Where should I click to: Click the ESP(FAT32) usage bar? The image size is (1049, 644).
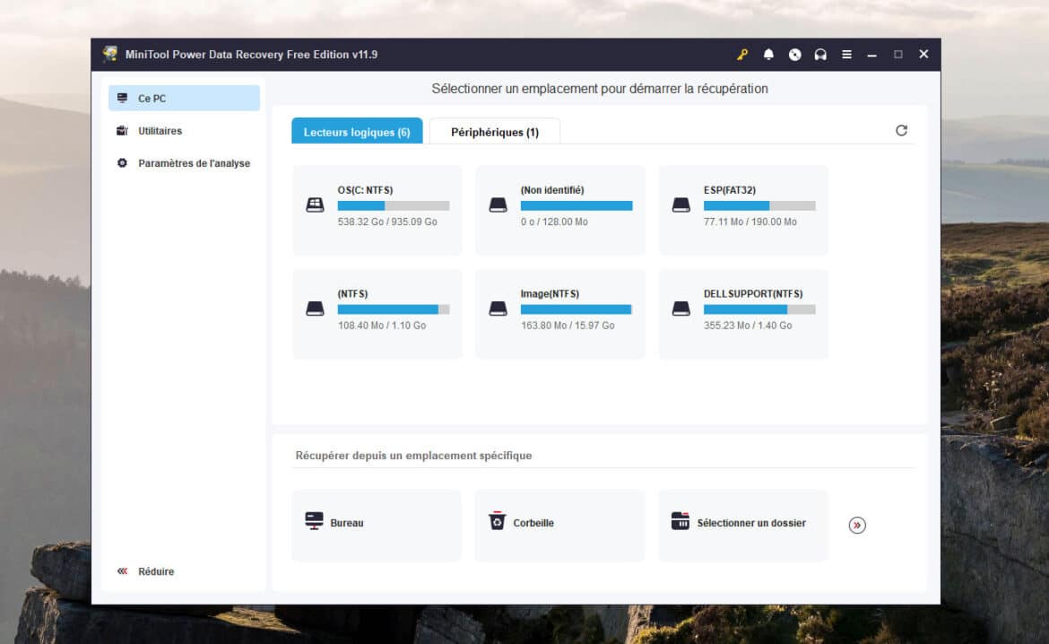[x=759, y=205]
